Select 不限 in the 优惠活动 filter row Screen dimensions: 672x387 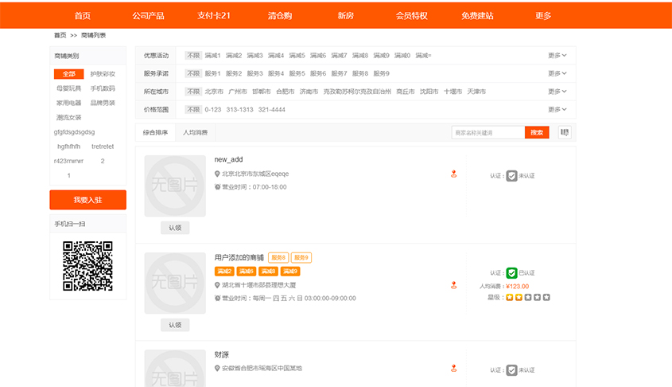(193, 55)
